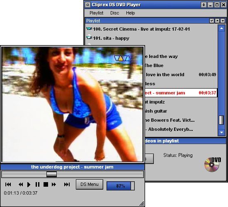This screenshot has width=228, height=207.
Task: Click the DVD disc logo icon
Action: 212,164
